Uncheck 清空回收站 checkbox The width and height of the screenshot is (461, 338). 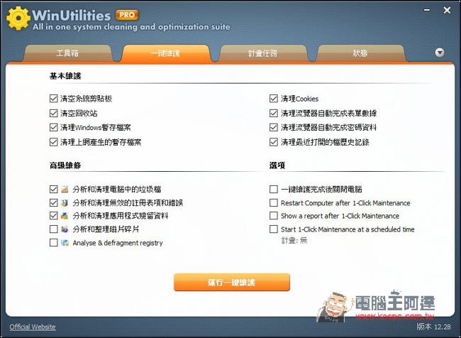(x=53, y=113)
